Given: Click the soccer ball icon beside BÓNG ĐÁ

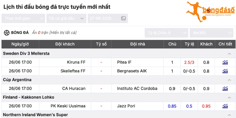Looking at the screenshot, I should point(6,33).
